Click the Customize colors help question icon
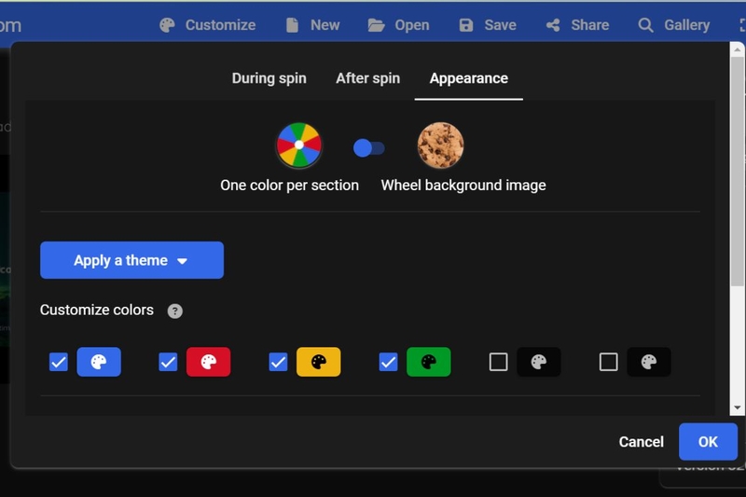The width and height of the screenshot is (746, 497). 174,311
